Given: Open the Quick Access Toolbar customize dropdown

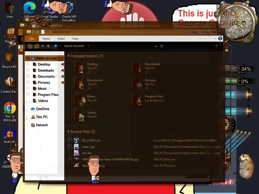Looking at the screenshot, I should [47, 32].
